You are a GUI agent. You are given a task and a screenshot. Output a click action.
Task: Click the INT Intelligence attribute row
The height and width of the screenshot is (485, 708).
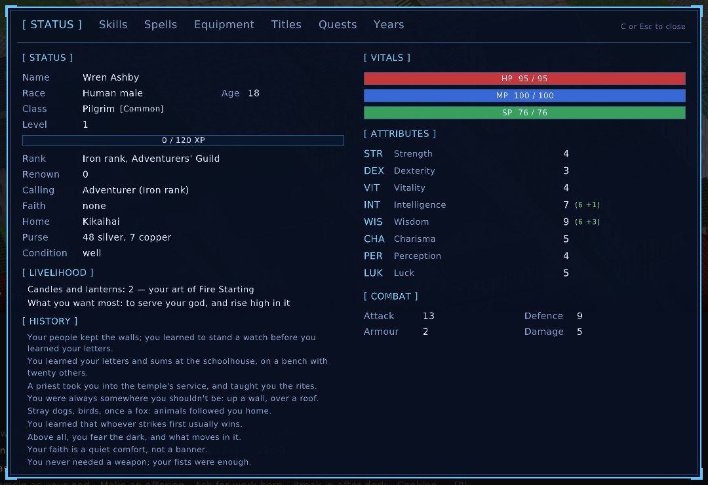coord(482,205)
